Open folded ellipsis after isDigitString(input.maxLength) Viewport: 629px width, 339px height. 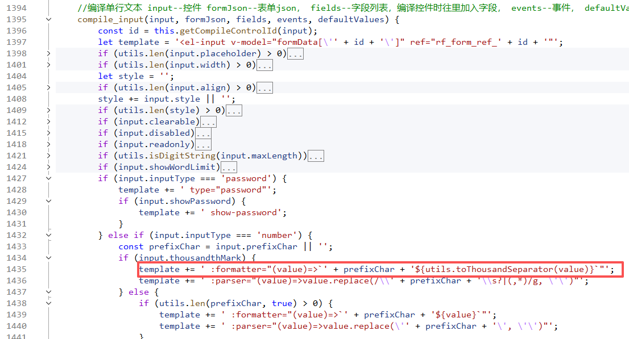[316, 156]
